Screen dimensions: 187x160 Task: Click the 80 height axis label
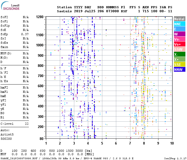pos(42,139)
